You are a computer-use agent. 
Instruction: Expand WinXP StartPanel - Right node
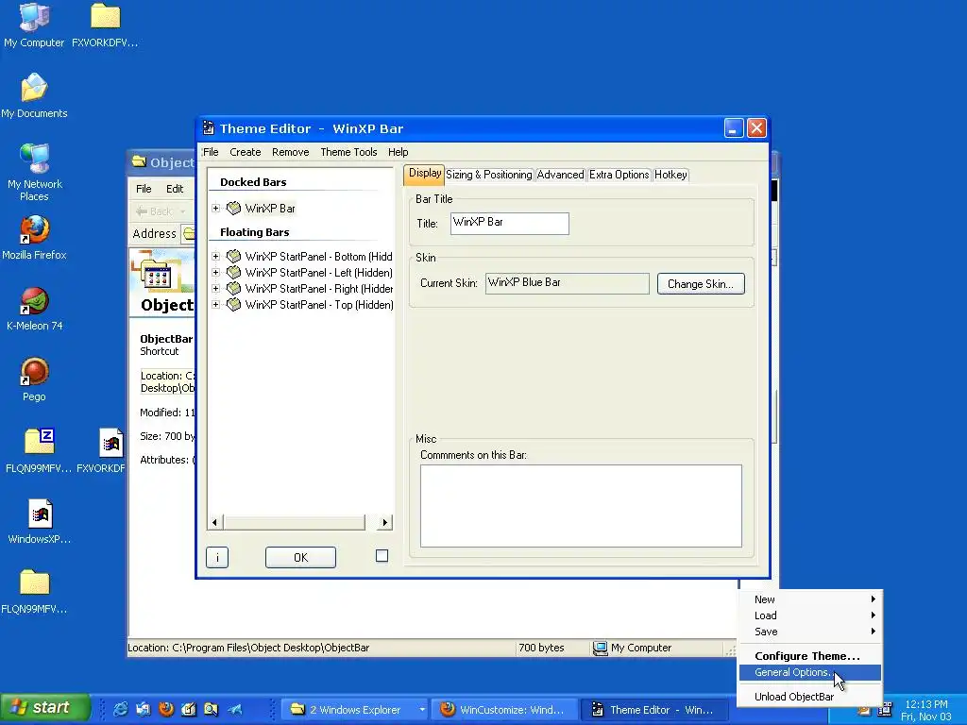pos(216,288)
